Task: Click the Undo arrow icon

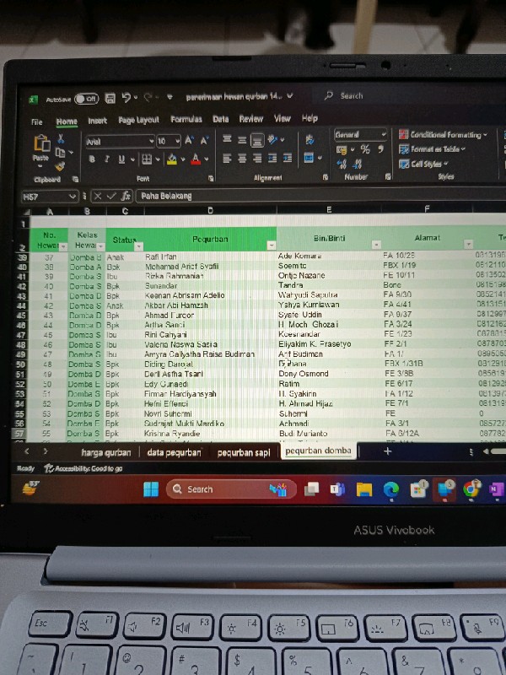Action: 126,98
